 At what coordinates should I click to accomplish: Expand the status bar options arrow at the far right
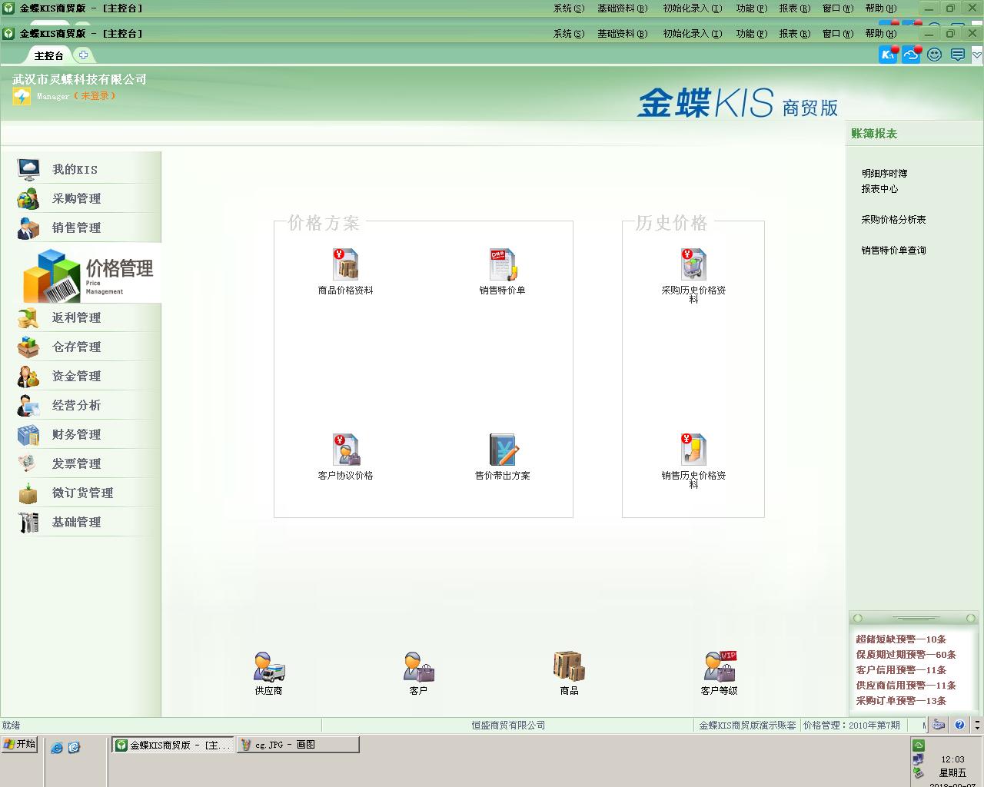977,725
